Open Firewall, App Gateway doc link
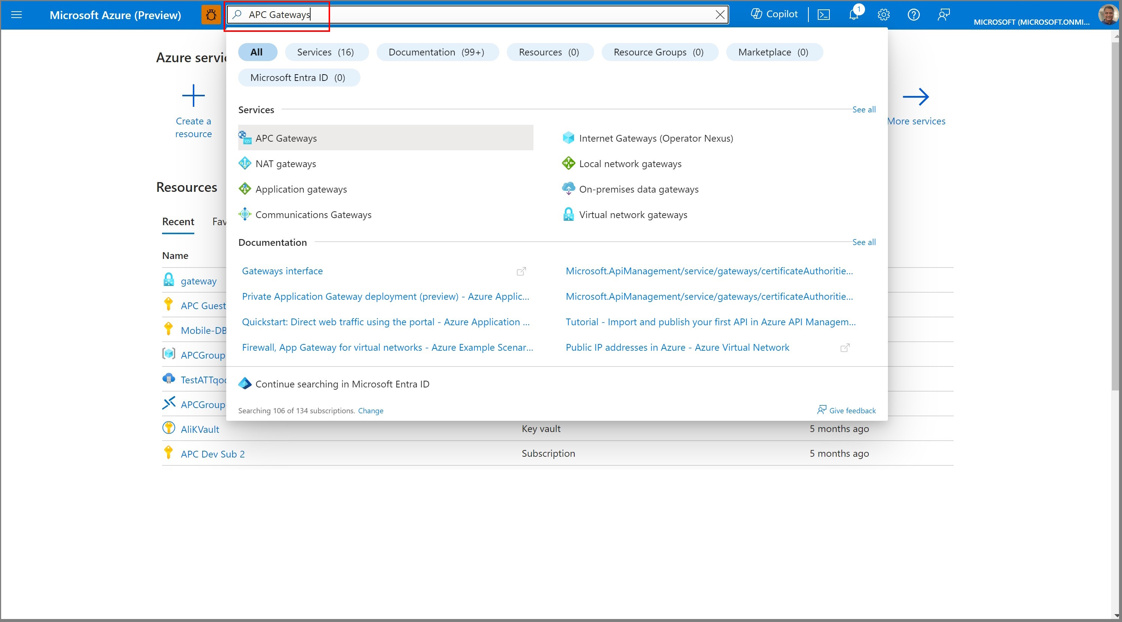 pyautogui.click(x=387, y=348)
